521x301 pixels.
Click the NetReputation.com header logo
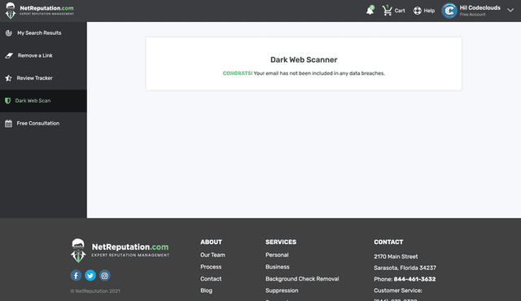point(40,11)
